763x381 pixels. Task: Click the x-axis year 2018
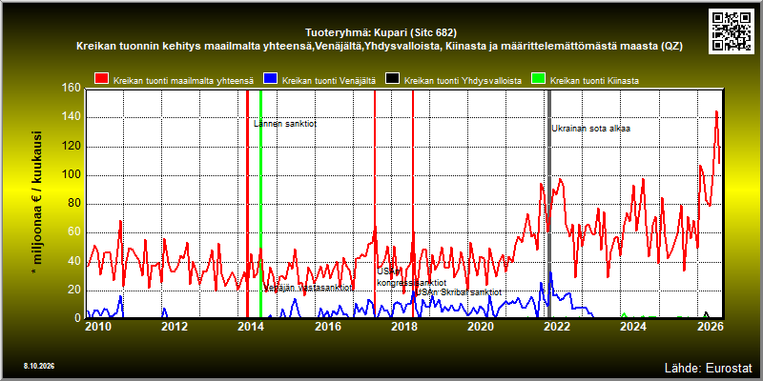pos(403,327)
